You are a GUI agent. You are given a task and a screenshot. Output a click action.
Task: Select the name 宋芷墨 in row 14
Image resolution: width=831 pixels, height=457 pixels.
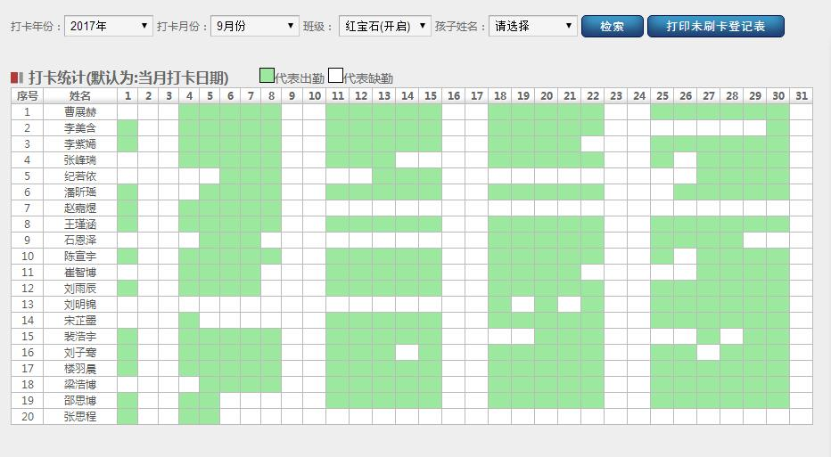tap(80, 321)
